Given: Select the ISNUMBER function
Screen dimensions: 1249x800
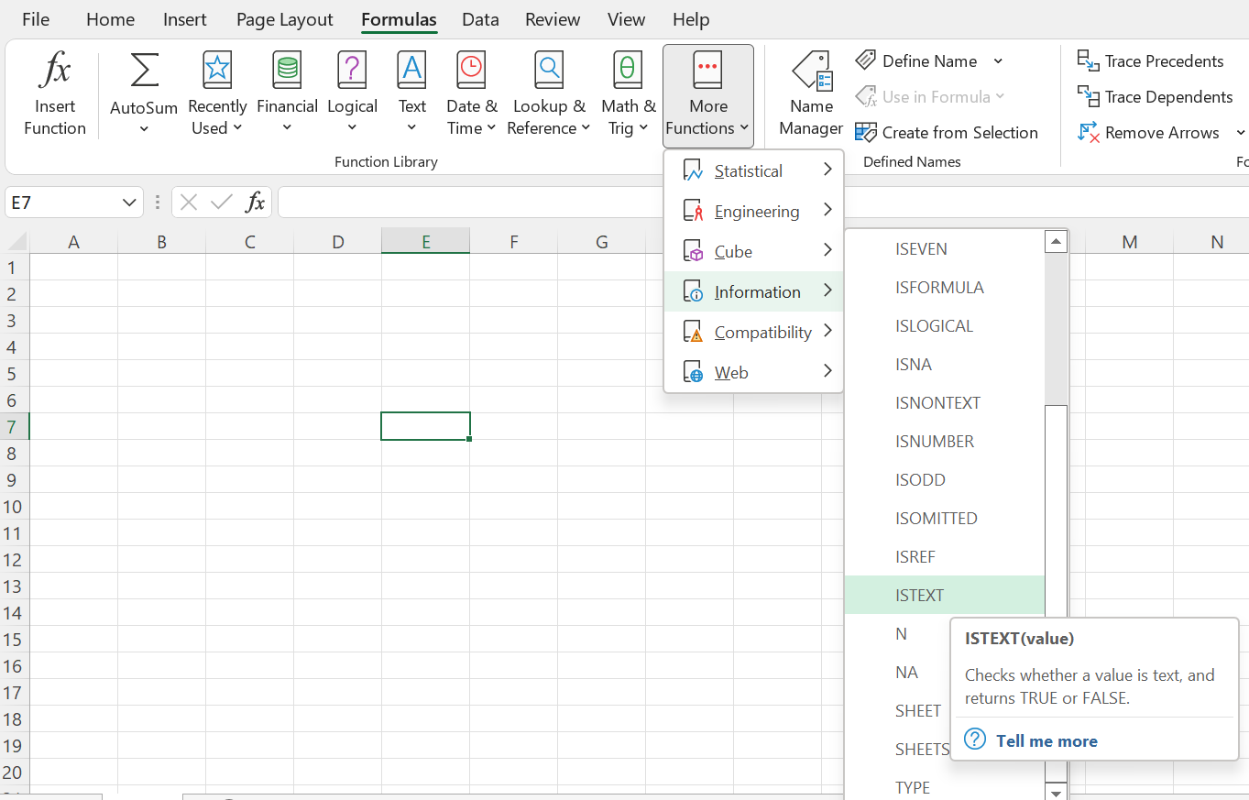Looking at the screenshot, I should [945, 442].
